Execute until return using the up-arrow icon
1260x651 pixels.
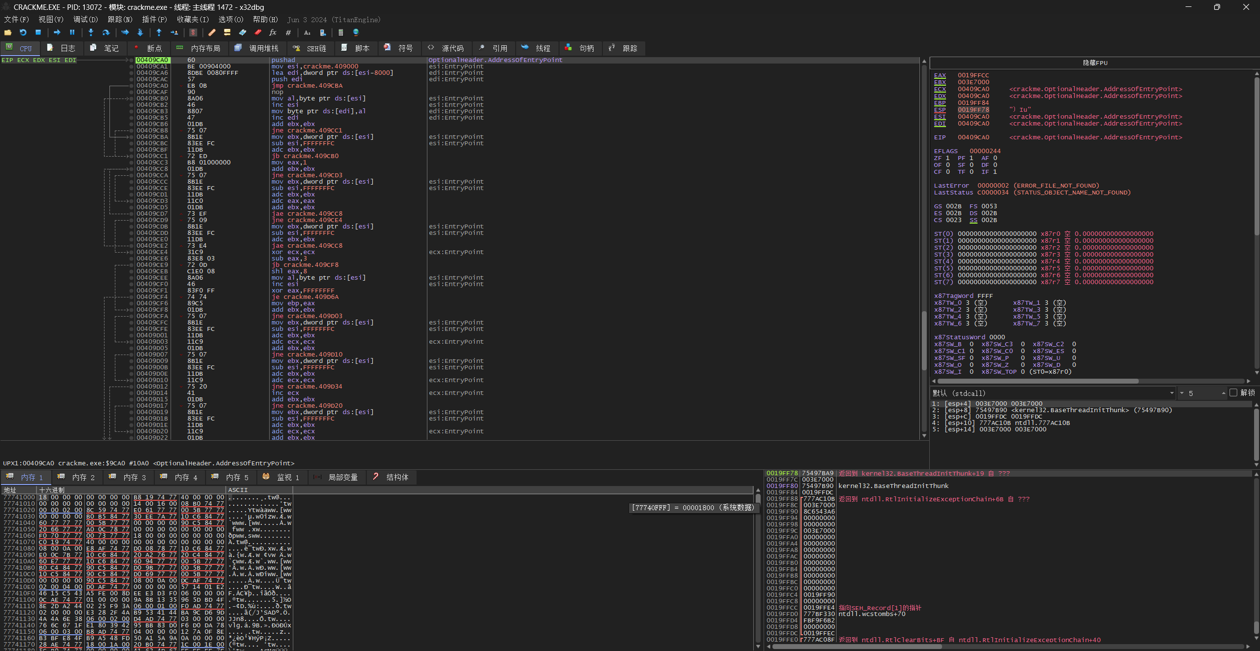(x=159, y=33)
